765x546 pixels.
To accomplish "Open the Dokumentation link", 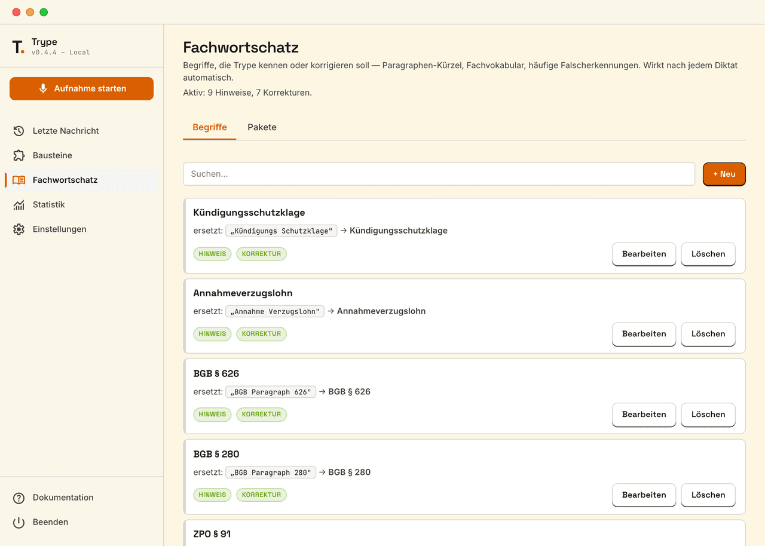I will tap(81, 498).
